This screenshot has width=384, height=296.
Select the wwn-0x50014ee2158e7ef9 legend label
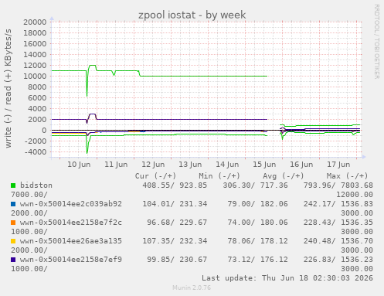click(71, 260)
